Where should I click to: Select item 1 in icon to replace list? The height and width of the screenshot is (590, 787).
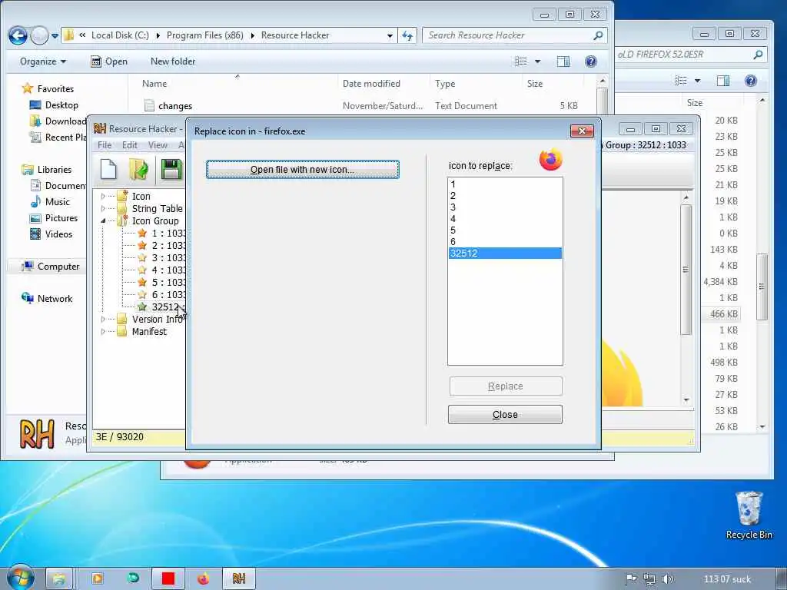[504, 184]
